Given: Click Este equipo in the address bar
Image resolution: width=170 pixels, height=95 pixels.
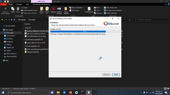Looking at the screenshot, I should (22, 20).
